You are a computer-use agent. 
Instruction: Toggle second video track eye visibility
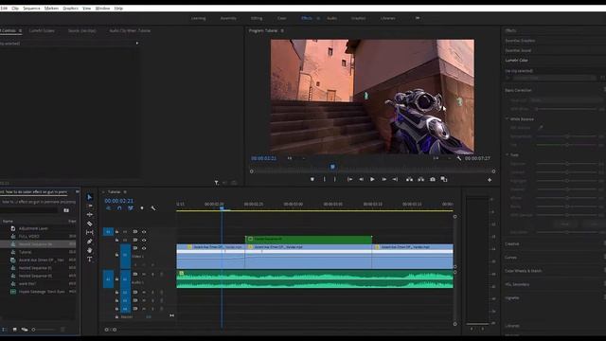(144, 240)
